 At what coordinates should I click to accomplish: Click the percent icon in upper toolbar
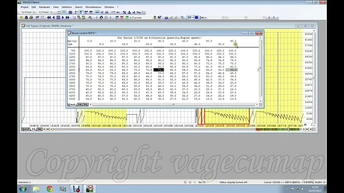124,12
